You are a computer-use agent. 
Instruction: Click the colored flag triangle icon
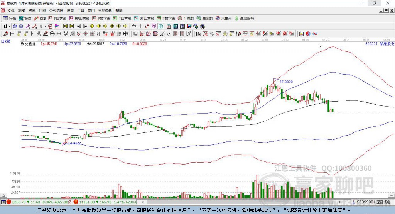coord(57,26)
